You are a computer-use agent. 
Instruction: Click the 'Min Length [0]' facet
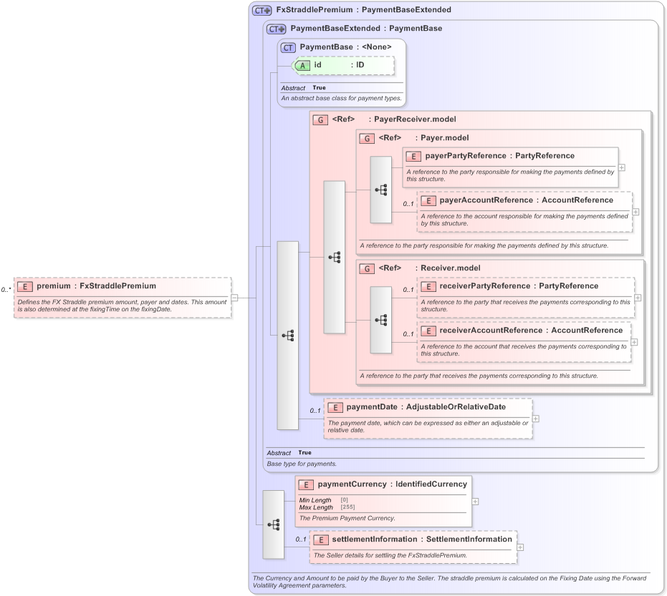323,500
